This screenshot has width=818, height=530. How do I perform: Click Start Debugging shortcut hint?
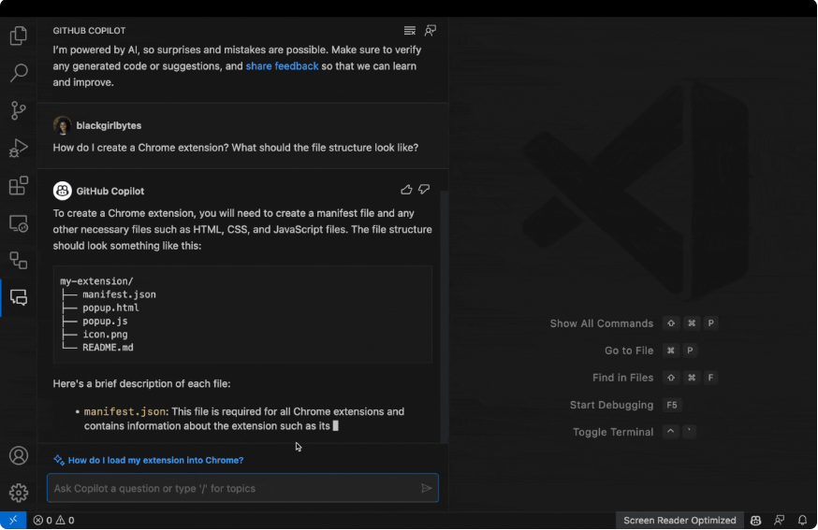[x=626, y=405]
